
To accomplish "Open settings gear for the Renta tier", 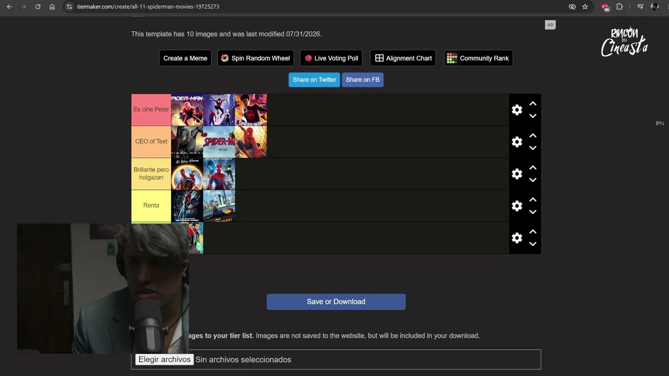I will tap(517, 206).
